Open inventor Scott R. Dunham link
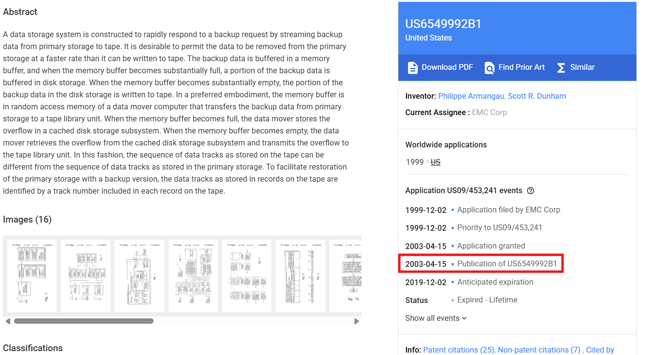 pos(537,96)
